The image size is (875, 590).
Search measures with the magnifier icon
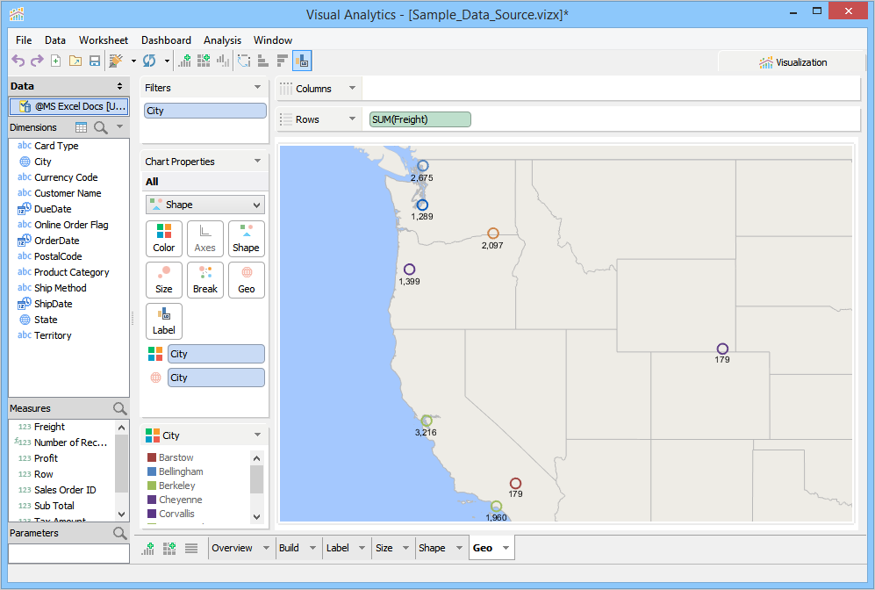120,408
